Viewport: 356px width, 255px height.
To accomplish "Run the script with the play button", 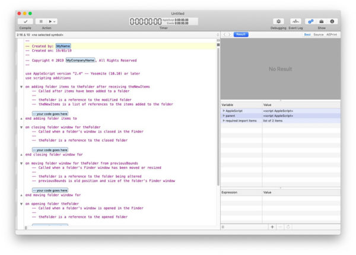I will click(50, 21).
